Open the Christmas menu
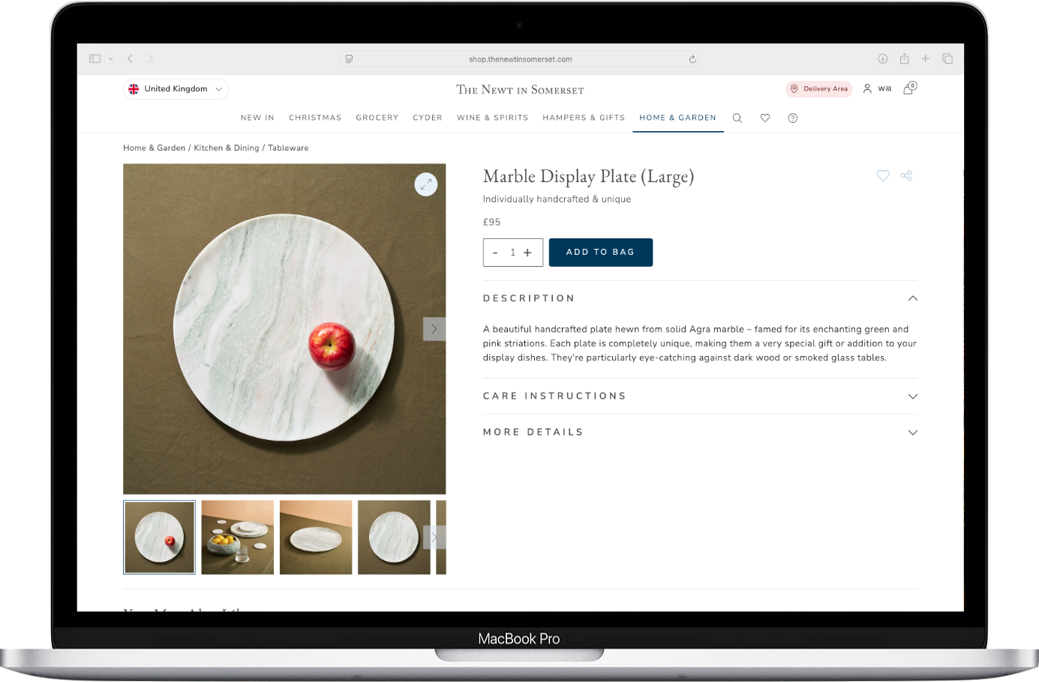The width and height of the screenshot is (1039, 682). [315, 118]
